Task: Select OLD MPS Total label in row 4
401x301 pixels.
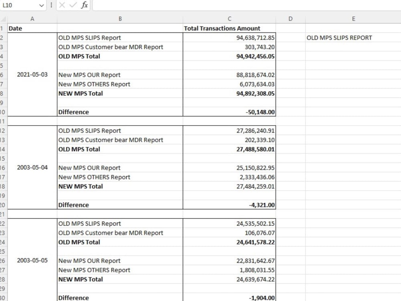Action: click(x=120, y=56)
